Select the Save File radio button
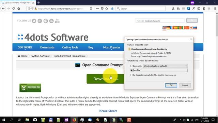Image resolution: width=218 pixels, height=123 pixels. click(x=131, y=70)
